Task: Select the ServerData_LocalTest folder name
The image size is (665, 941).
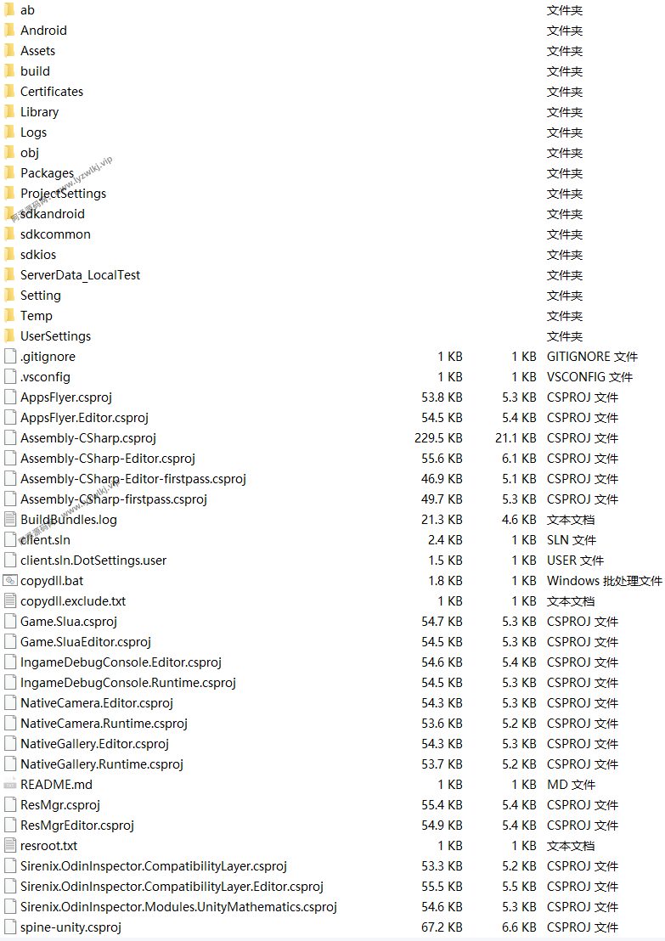Action: (80, 275)
